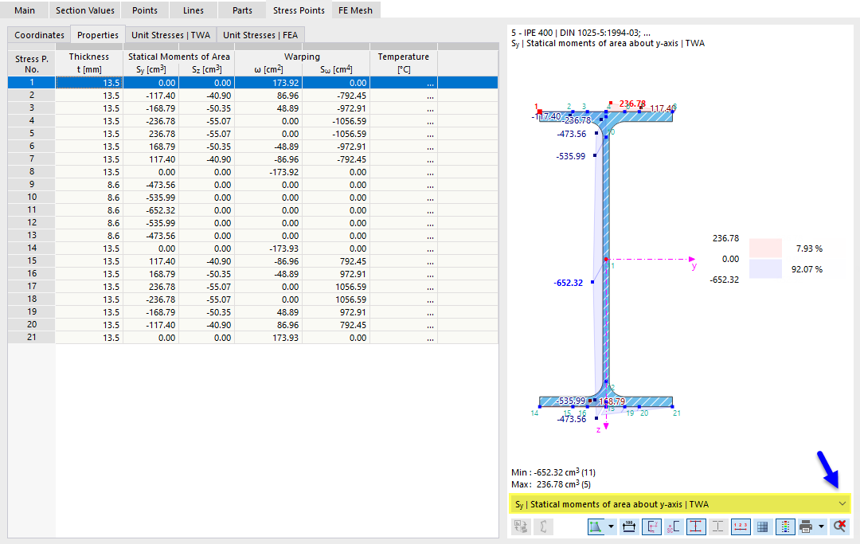Enable stress points display on section
860x544 pixels.
coord(696,526)
